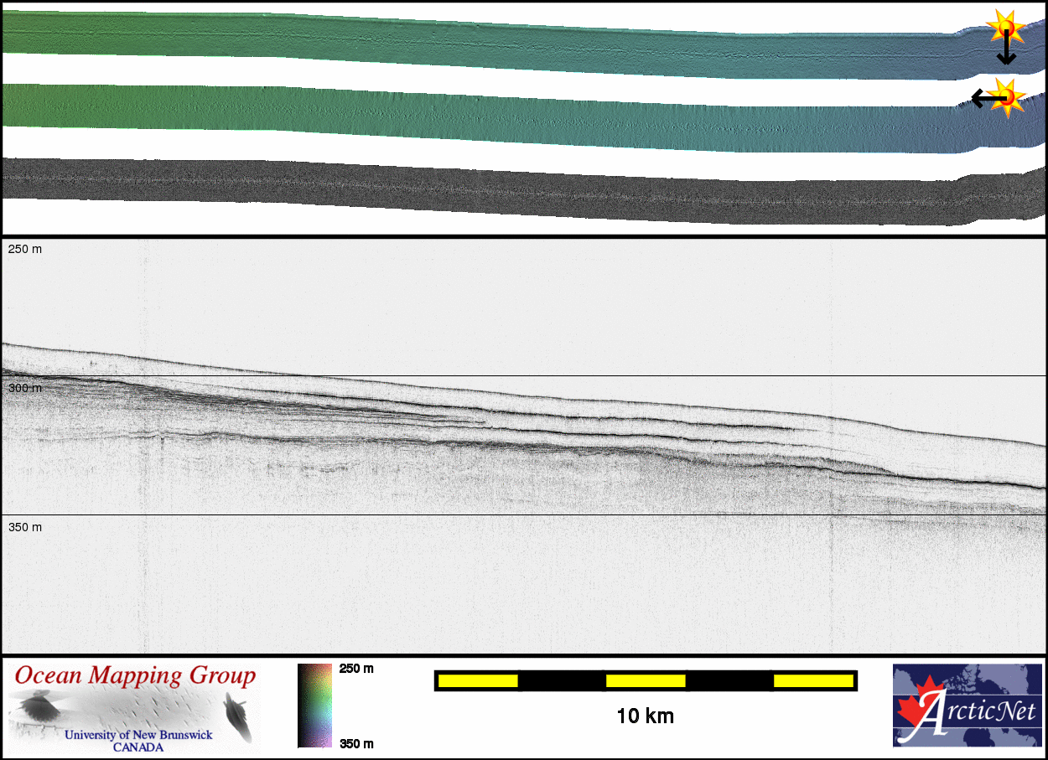Click the middle green bathymetry swath strip
The image size is (1048, 760).
pos(503,117)
